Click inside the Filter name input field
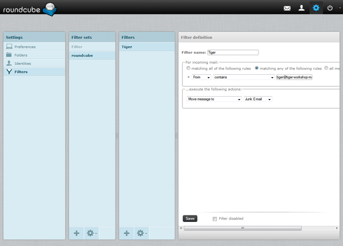This screenshot has width=343, height=246. [x=233, y=52]
